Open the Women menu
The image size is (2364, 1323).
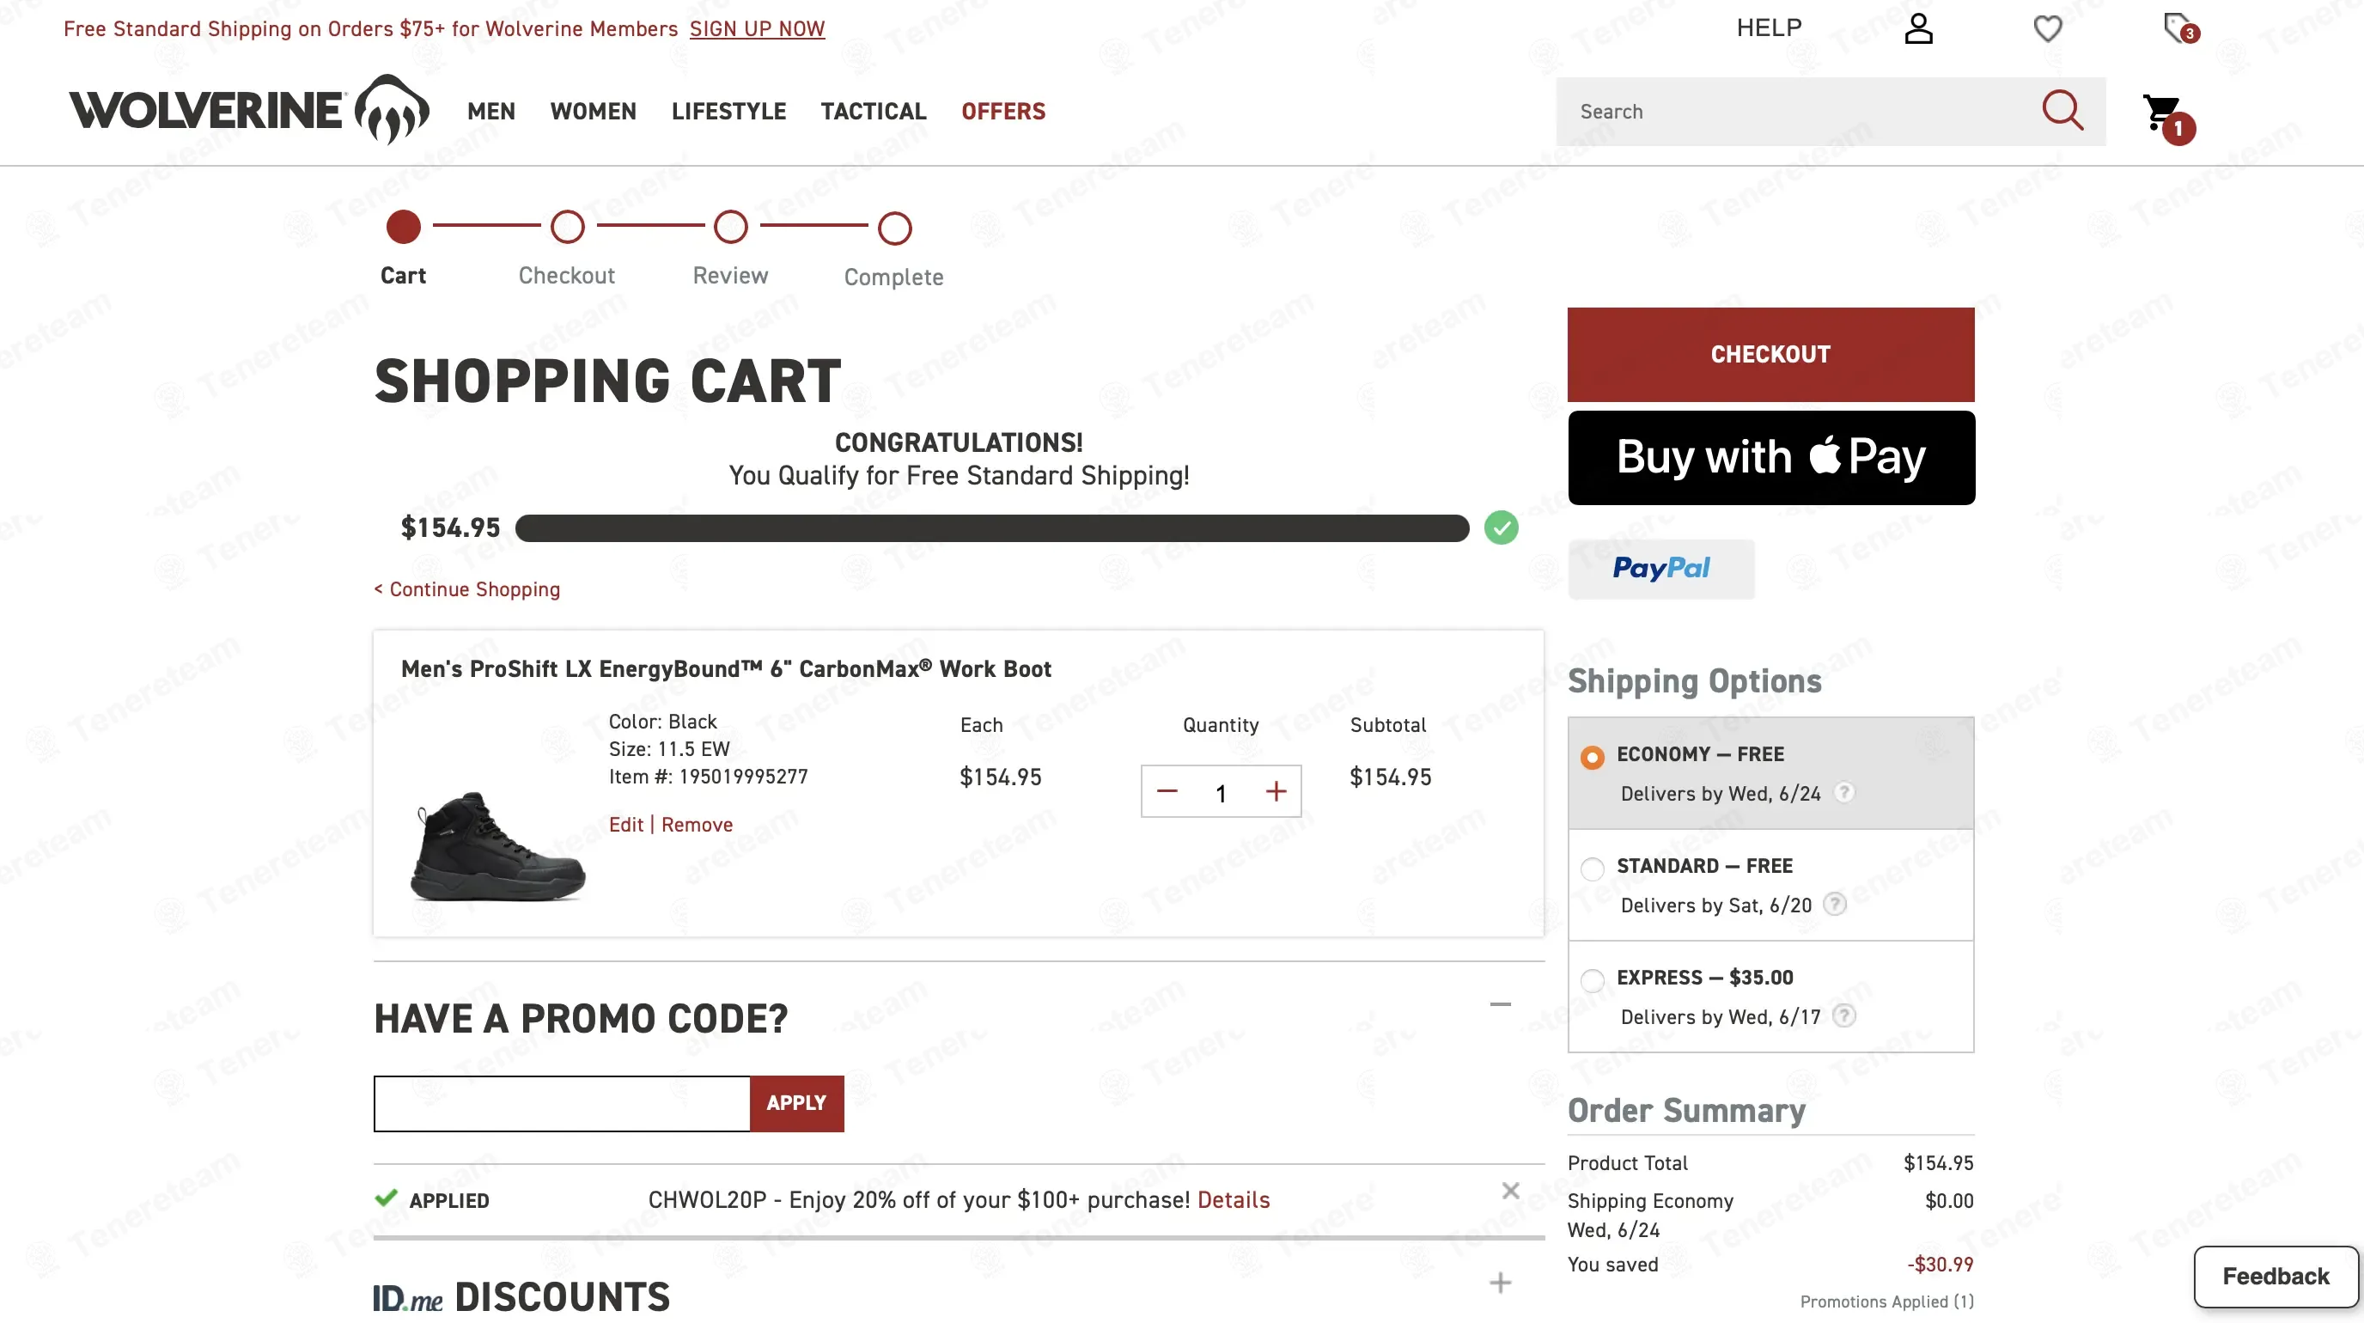coord(593,111)
